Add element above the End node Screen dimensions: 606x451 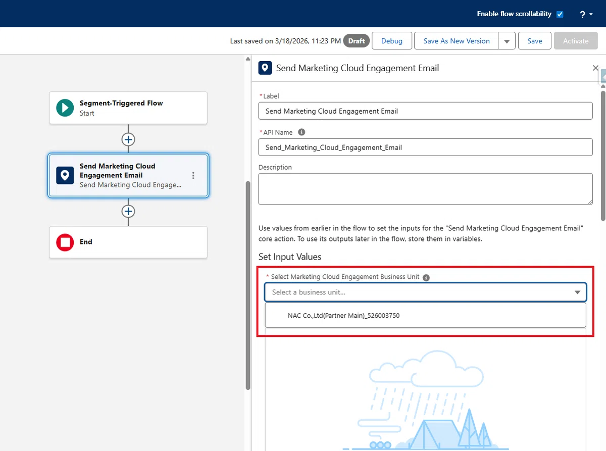point(128,211)
